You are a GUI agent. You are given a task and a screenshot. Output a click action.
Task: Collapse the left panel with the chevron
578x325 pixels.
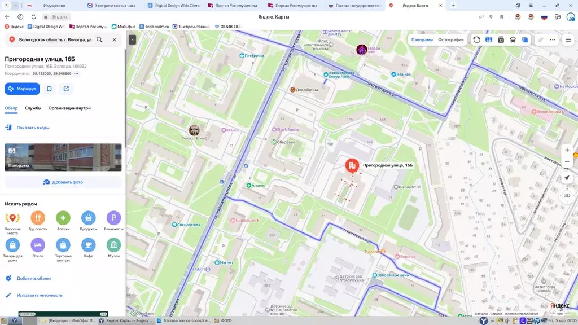click(132, 39)
